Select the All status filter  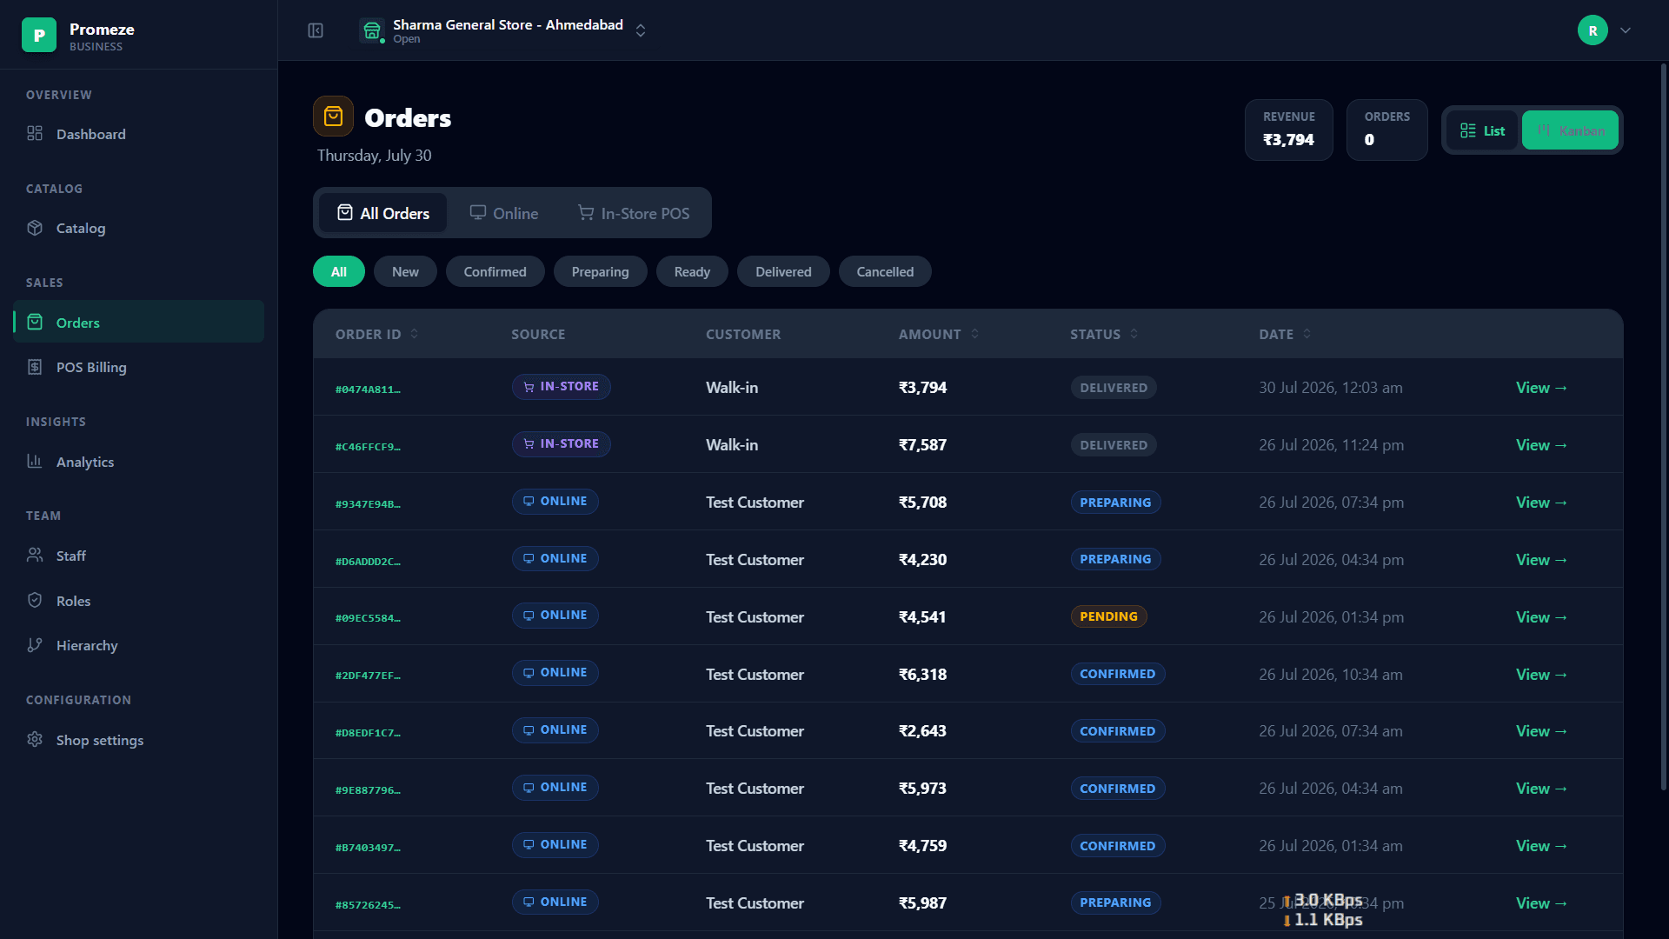339,271
